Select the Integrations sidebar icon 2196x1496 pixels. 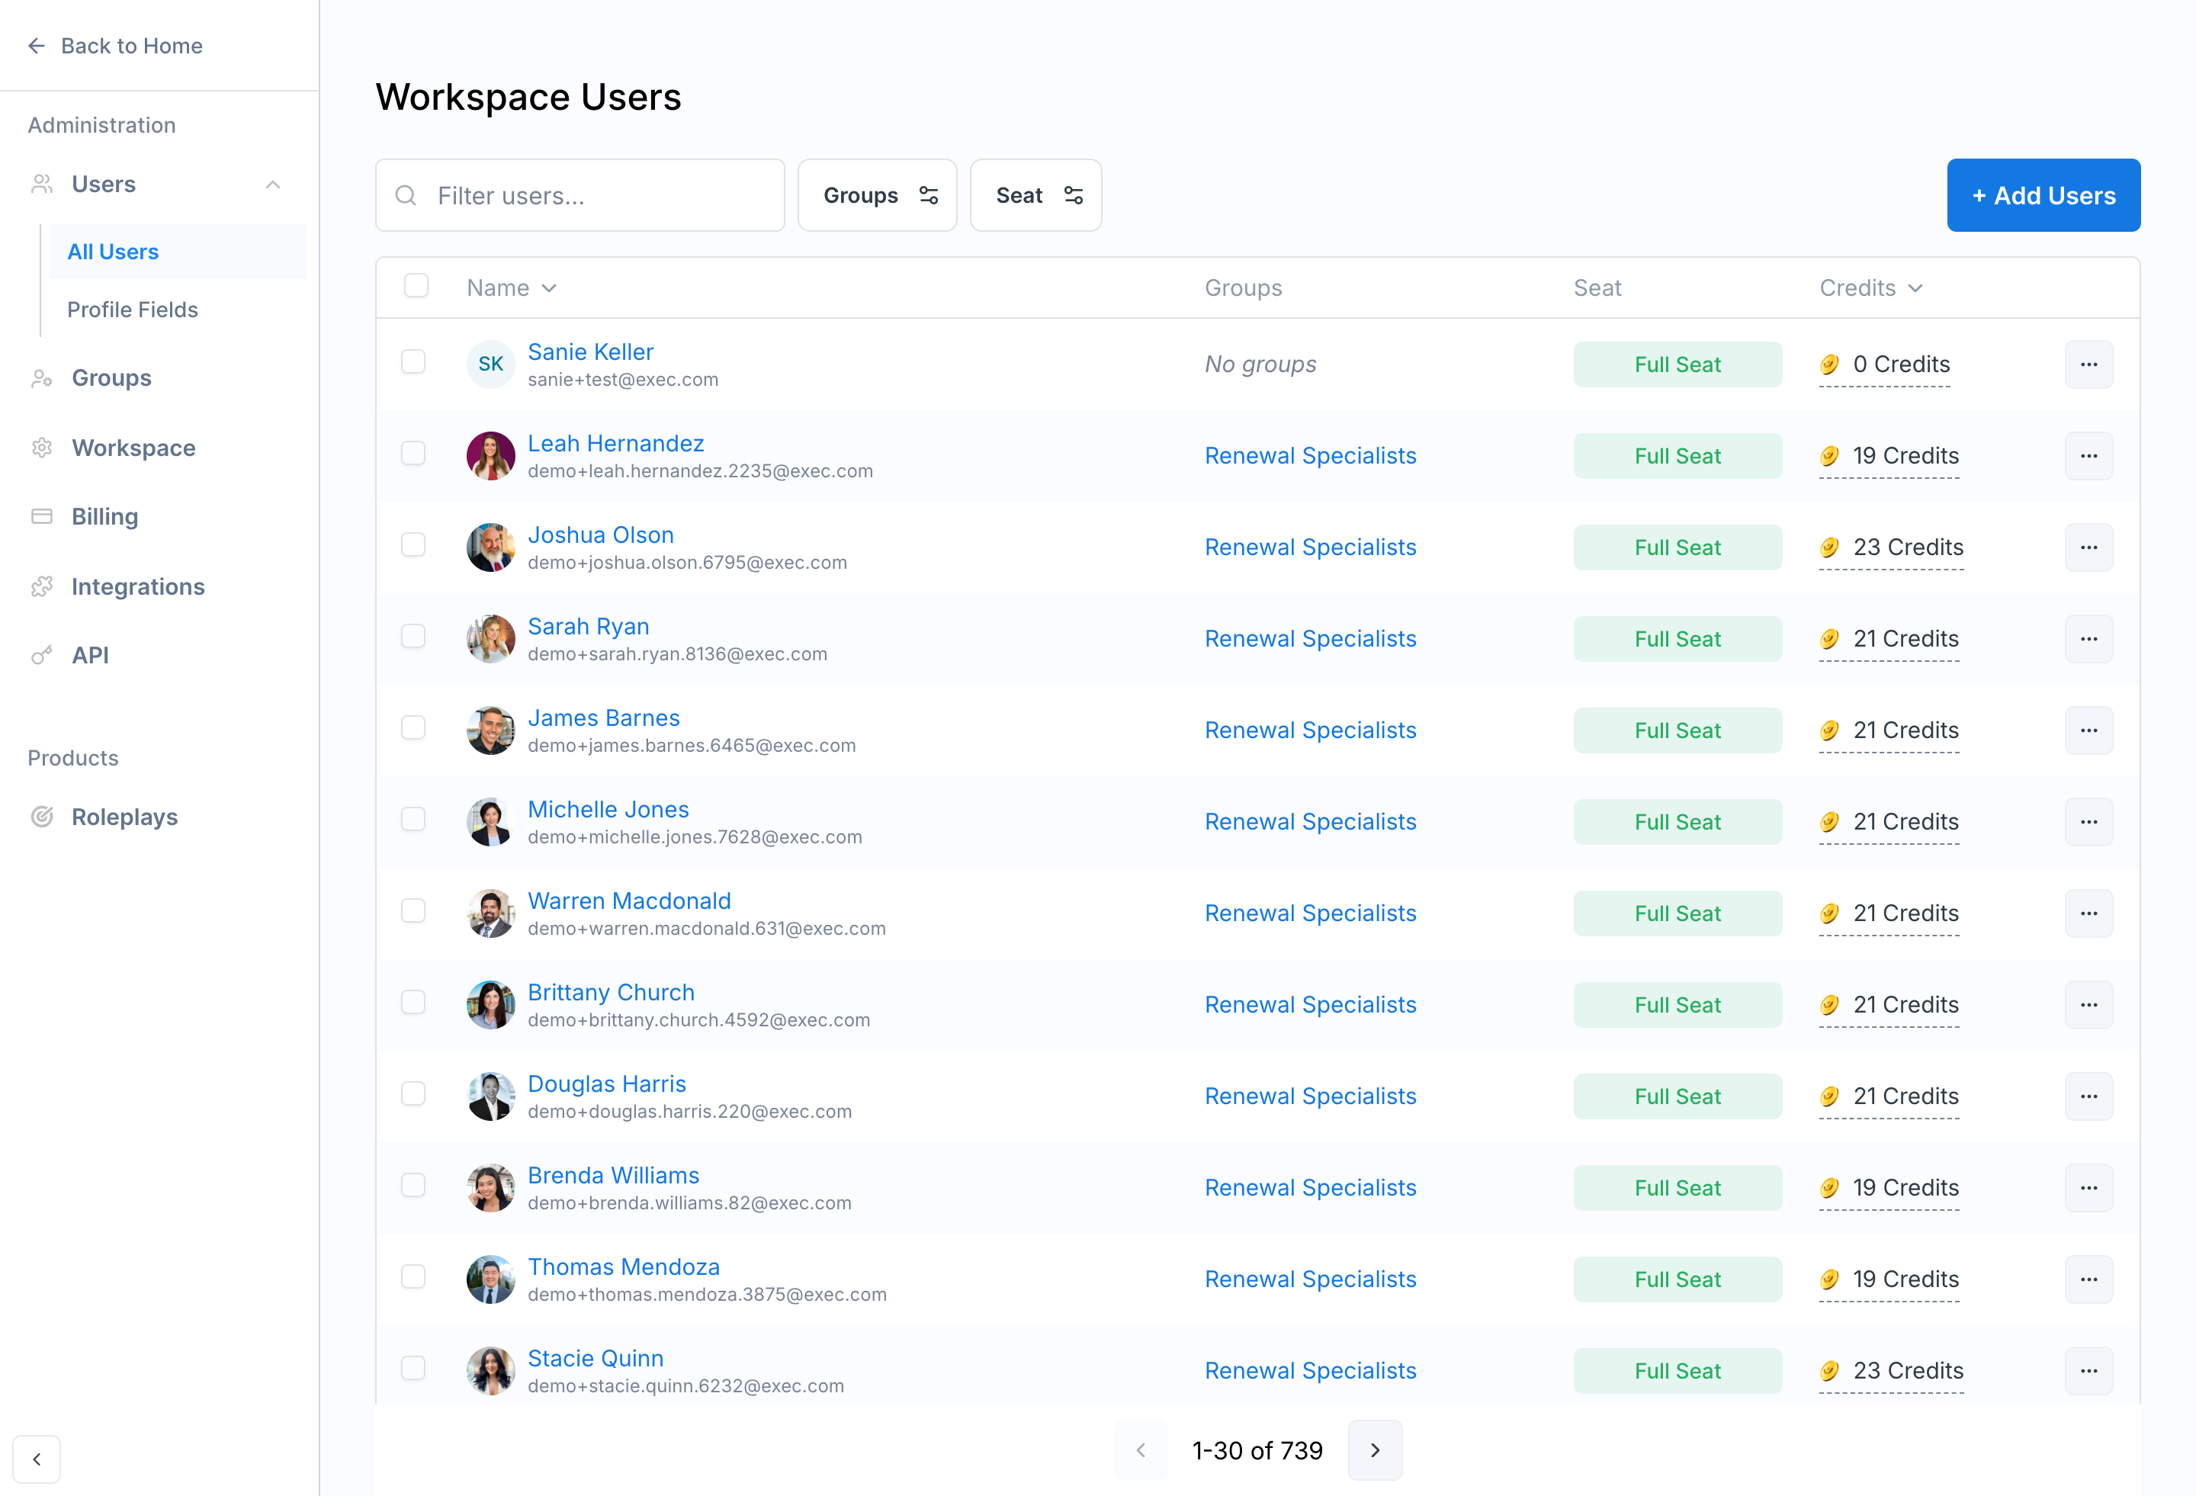tap(43, 586)
